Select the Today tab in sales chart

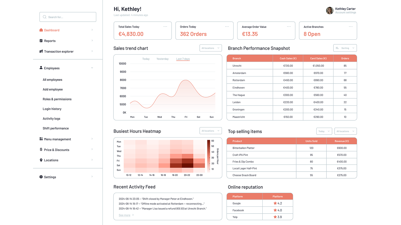(146, 59)
